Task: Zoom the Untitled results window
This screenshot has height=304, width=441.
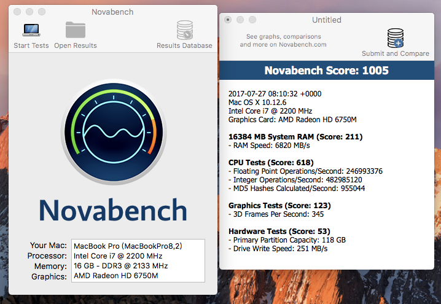Action: click(252, 20)
